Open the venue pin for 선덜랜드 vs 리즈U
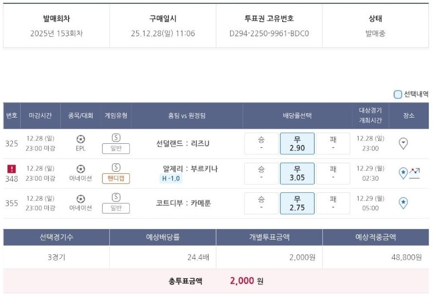The width and height of the screenshot is (435, 296). 403,144
